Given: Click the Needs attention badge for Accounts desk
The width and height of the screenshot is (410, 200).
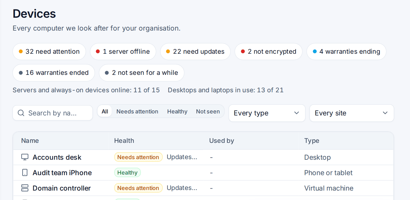Looking at the screenshot, I should (138, 157).
